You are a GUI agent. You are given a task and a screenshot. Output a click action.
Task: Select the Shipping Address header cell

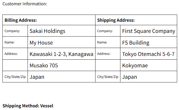(136, 20)
